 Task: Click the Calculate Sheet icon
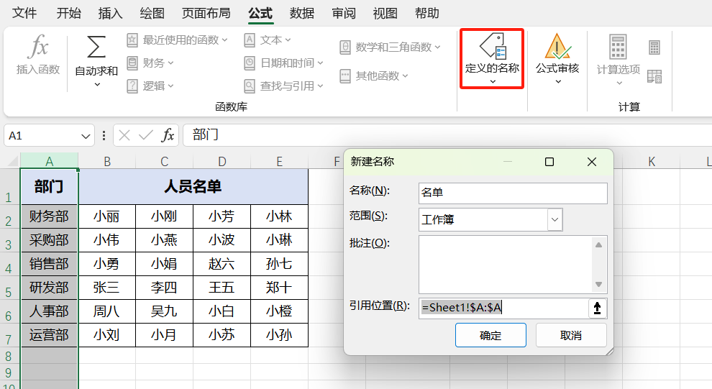[654, 75]
